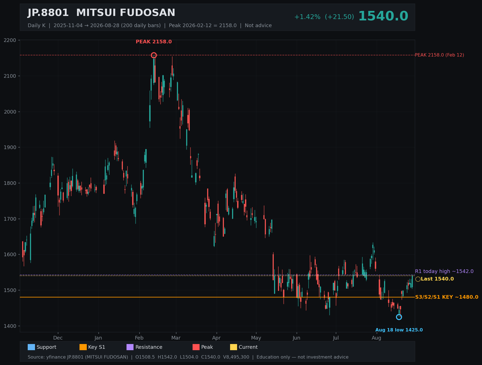Click the "Jan" month label on the time axis
Image resolution: width=482 pixels, height=365 pixels.
coord(98,338)
